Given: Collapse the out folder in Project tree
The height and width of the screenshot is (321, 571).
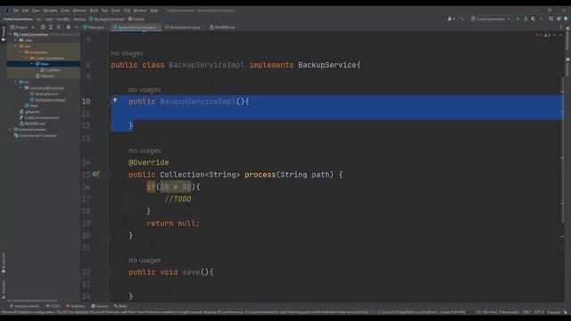Looking at the screenshot, I should [16, 46].
